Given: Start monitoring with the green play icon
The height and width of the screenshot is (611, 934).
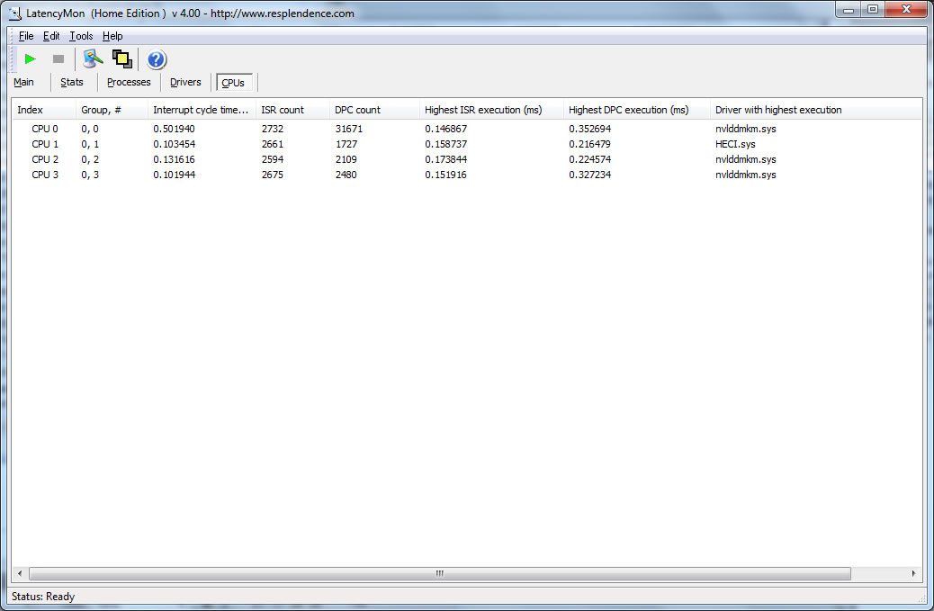Looking at the screenshot, I should tap(30, 59).
